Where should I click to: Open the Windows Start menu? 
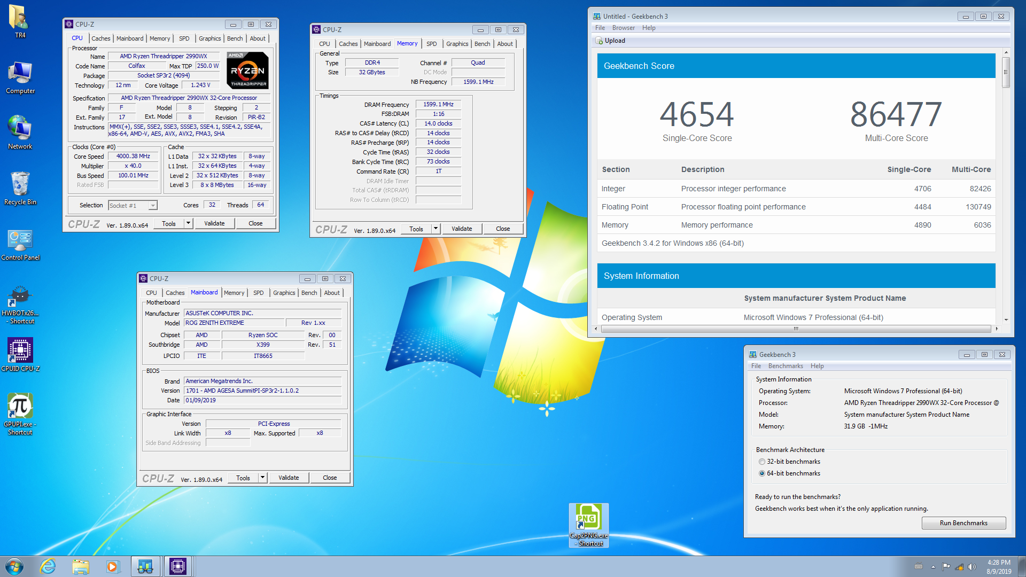[14, 566]
